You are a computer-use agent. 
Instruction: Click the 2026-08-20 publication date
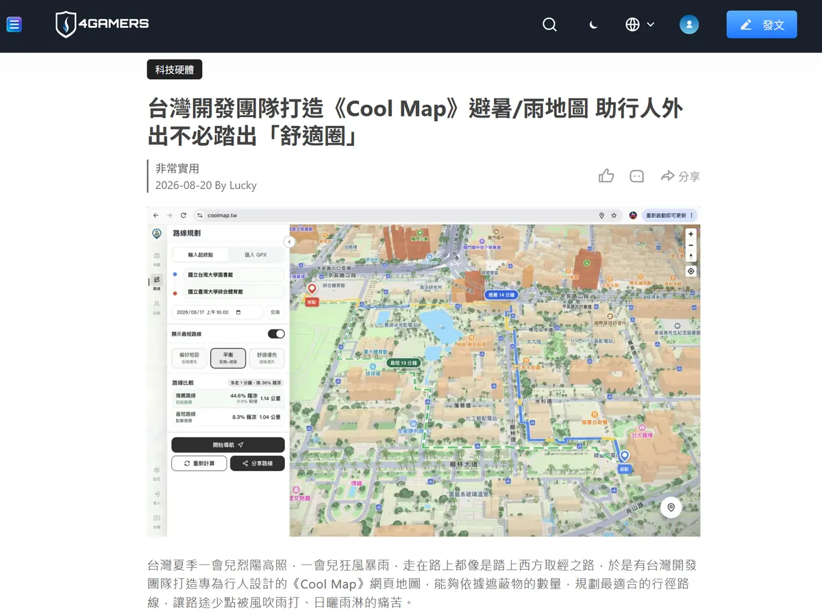pos(184,185)
